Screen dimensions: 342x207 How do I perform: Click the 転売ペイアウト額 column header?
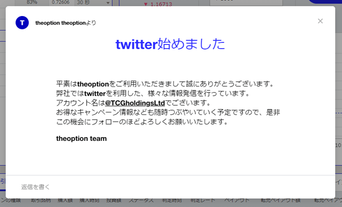pos(280,200)
